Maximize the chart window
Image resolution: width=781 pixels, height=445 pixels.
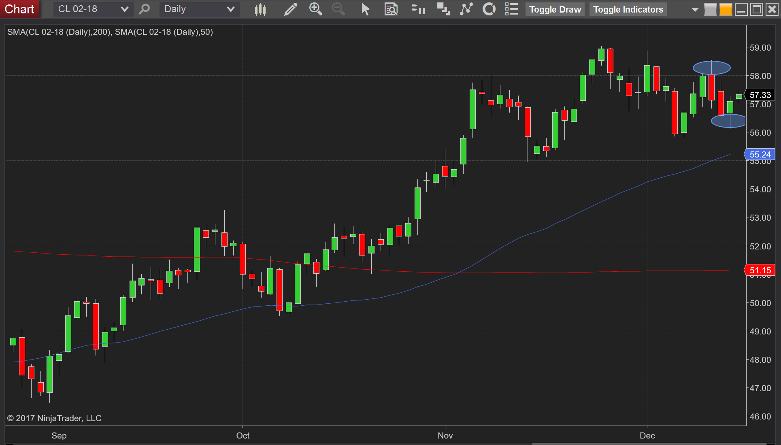(x=756, y=9)
